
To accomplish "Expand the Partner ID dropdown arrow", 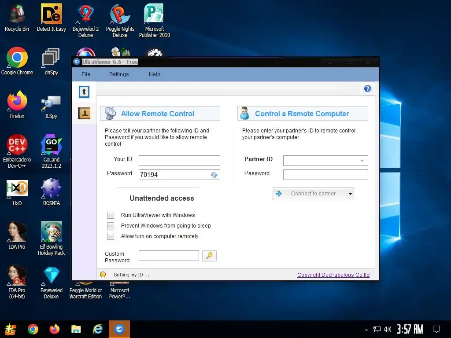I will tap(362, 161).
